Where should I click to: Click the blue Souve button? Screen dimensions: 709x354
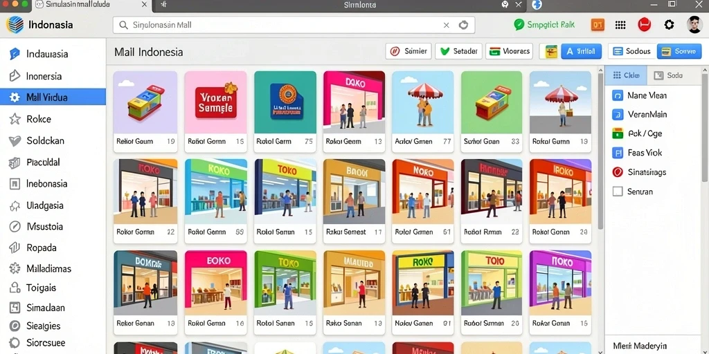[x=679, y=51]
